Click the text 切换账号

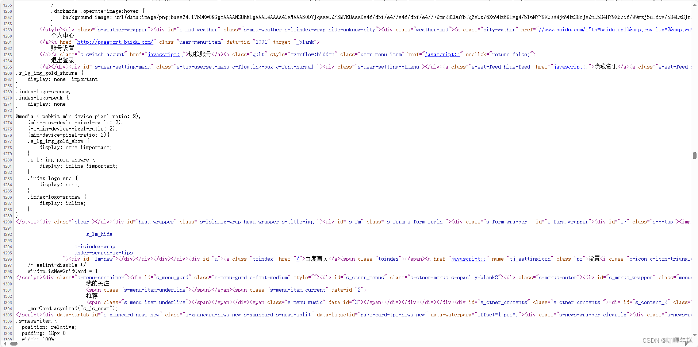200,54
